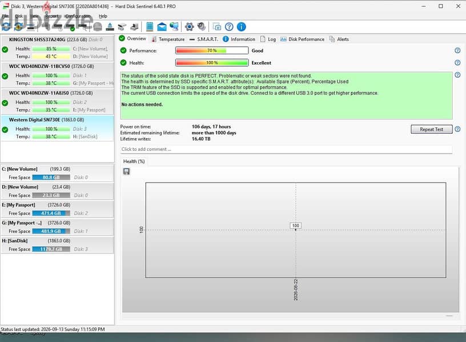Open the Help menu
The height and width of the screenshot is (342, 466).
point(103,16)
